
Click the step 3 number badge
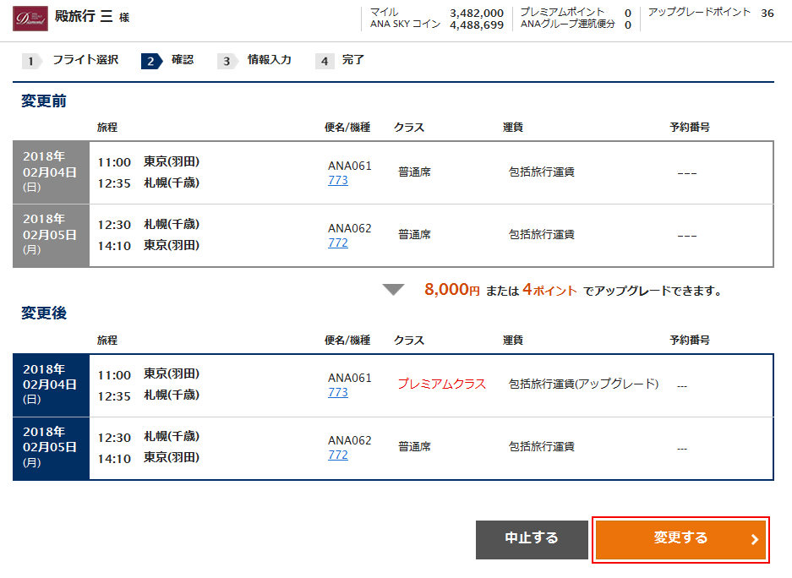coord(227,61)
